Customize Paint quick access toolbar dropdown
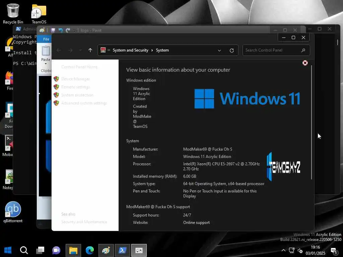The height and width of the screenshot is (257, 343). tap(74, 30)
